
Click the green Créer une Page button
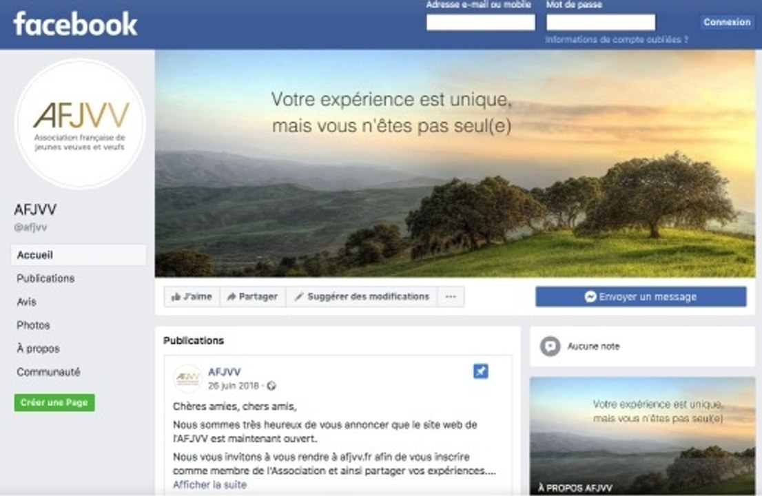point(54,403)
